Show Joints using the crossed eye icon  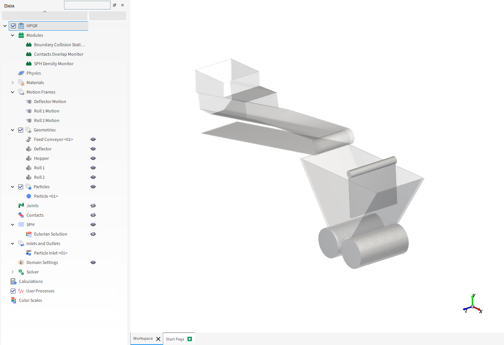click(93, 206)
